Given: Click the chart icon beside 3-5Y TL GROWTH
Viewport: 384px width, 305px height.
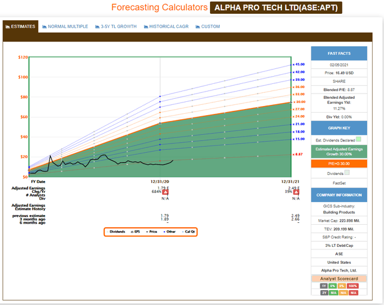Looking at the screenshot, I should (x=97, y=26).
